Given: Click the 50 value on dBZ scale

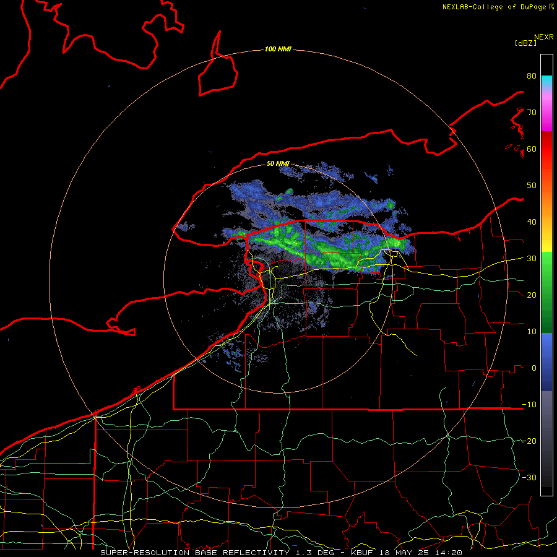Looking at the screenshot, I should [x=532, y=186].
